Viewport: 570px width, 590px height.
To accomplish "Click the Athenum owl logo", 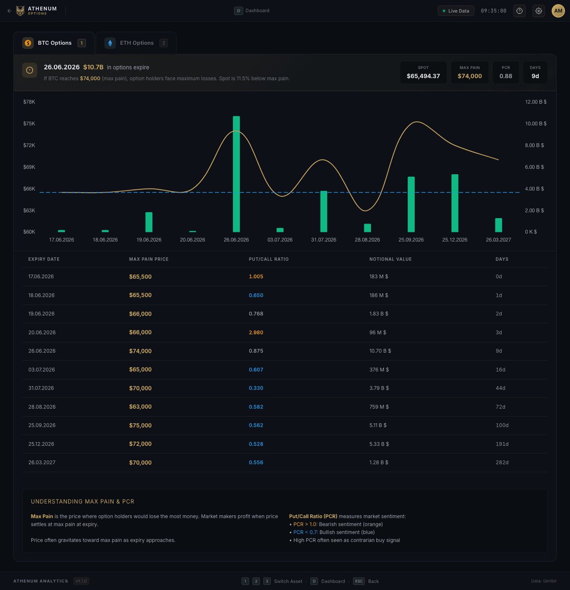I will tap(20, 11).
